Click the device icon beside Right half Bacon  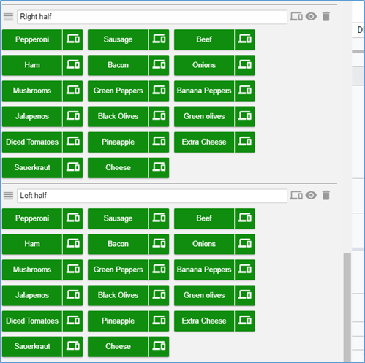point(159,65)
